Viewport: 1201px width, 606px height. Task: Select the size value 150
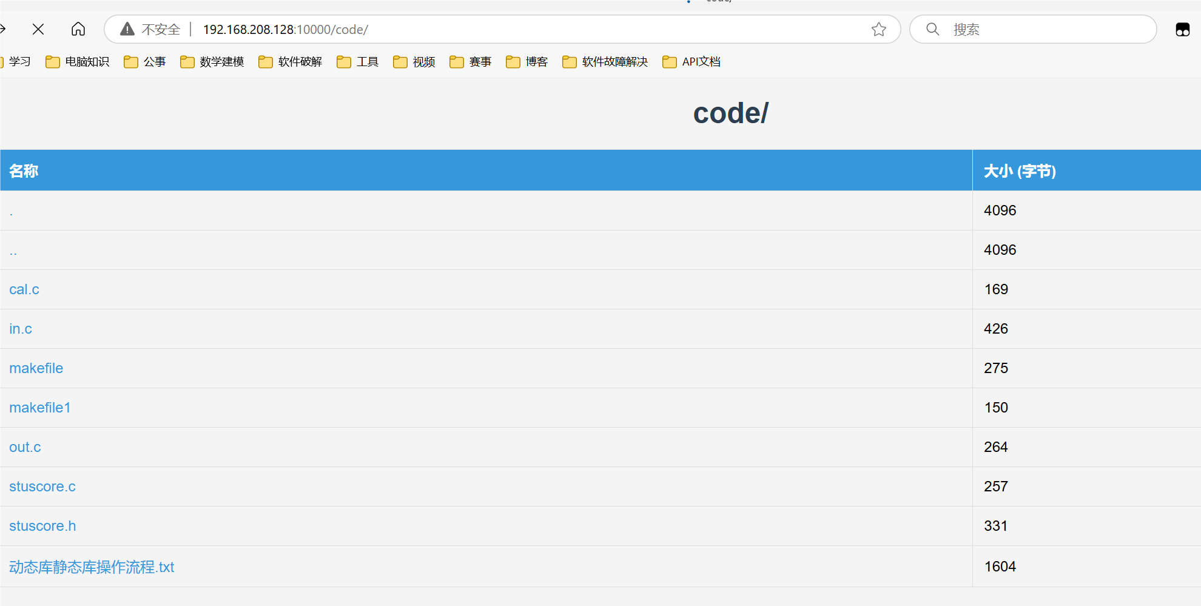(996, 408)
